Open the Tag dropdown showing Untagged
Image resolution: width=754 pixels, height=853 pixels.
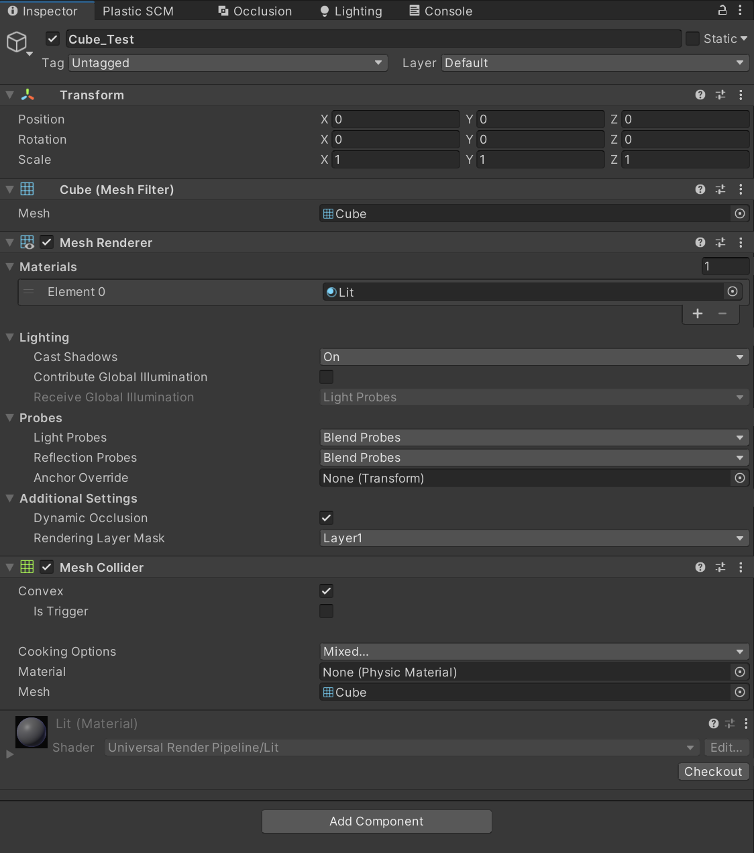pyautogui.click(x=228, y=63)
